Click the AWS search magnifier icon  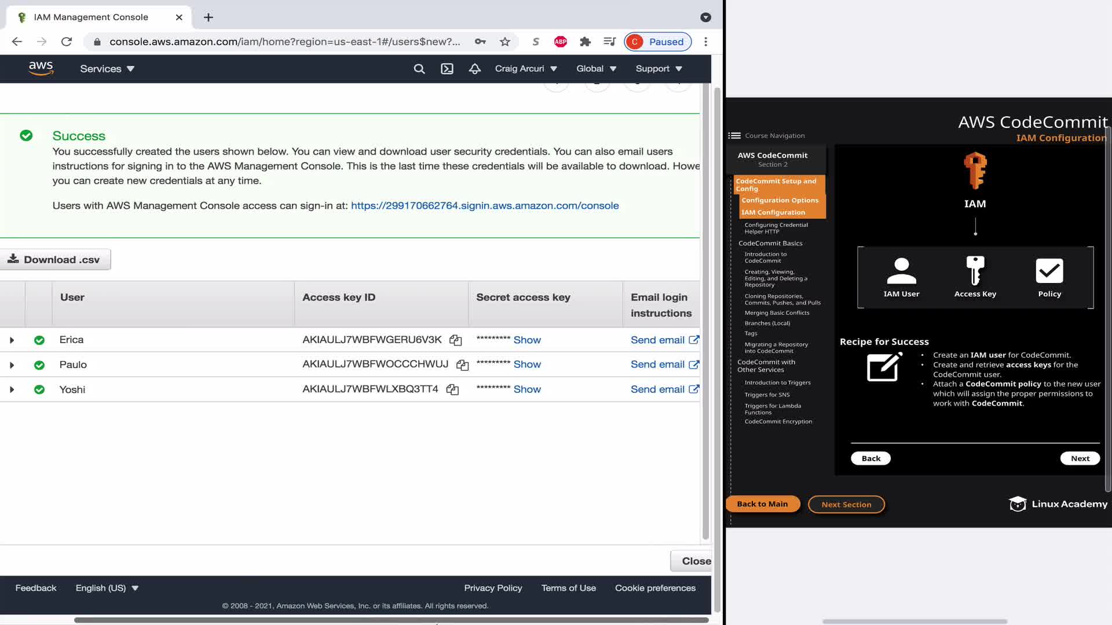[x=419, y=69]
